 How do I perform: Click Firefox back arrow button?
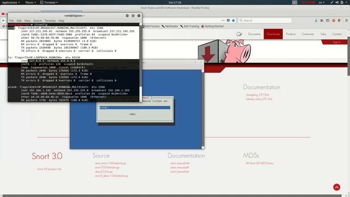point(4,20)
